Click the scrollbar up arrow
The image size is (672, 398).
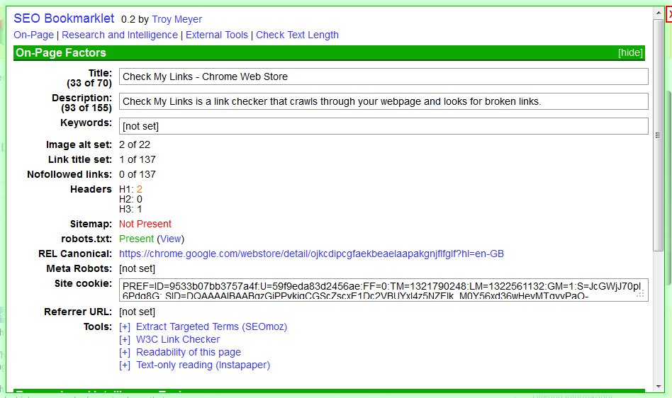pos(659,13)
